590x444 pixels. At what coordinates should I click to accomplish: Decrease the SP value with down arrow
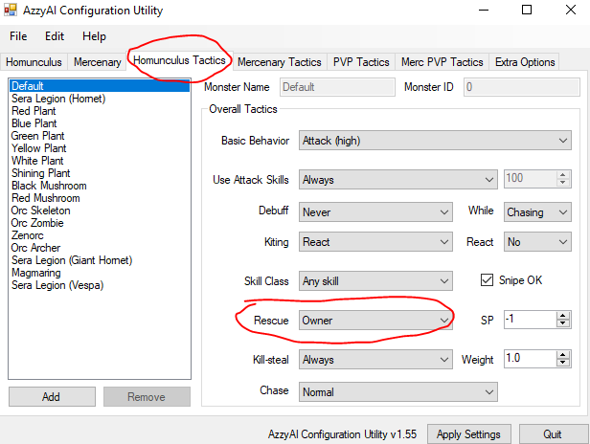[x=563, y=323]
